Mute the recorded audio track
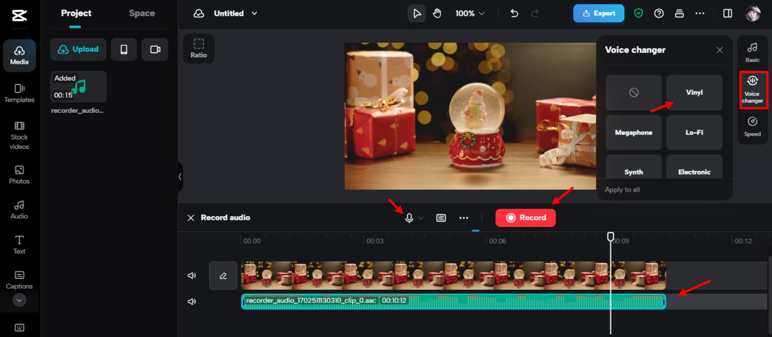772x337 pixels. coord(191,302)
